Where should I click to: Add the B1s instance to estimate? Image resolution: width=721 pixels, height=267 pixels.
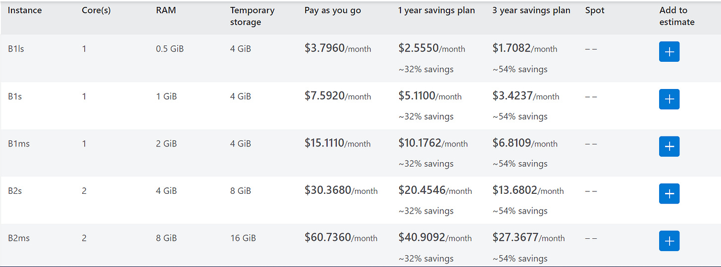coord(669,99)
